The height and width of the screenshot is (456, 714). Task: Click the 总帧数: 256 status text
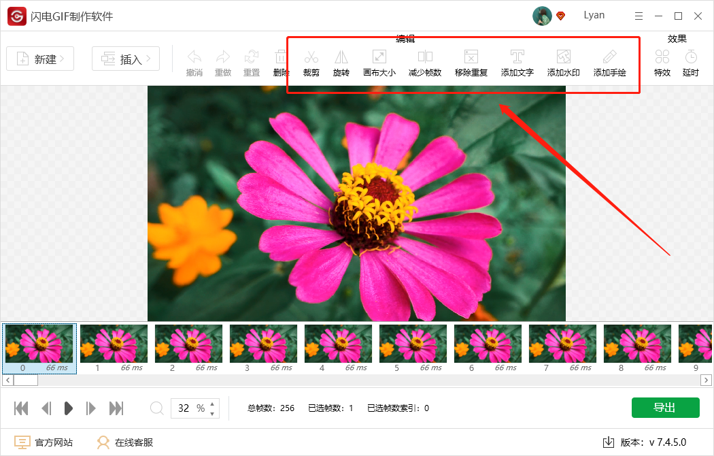(x=271, y=408)
